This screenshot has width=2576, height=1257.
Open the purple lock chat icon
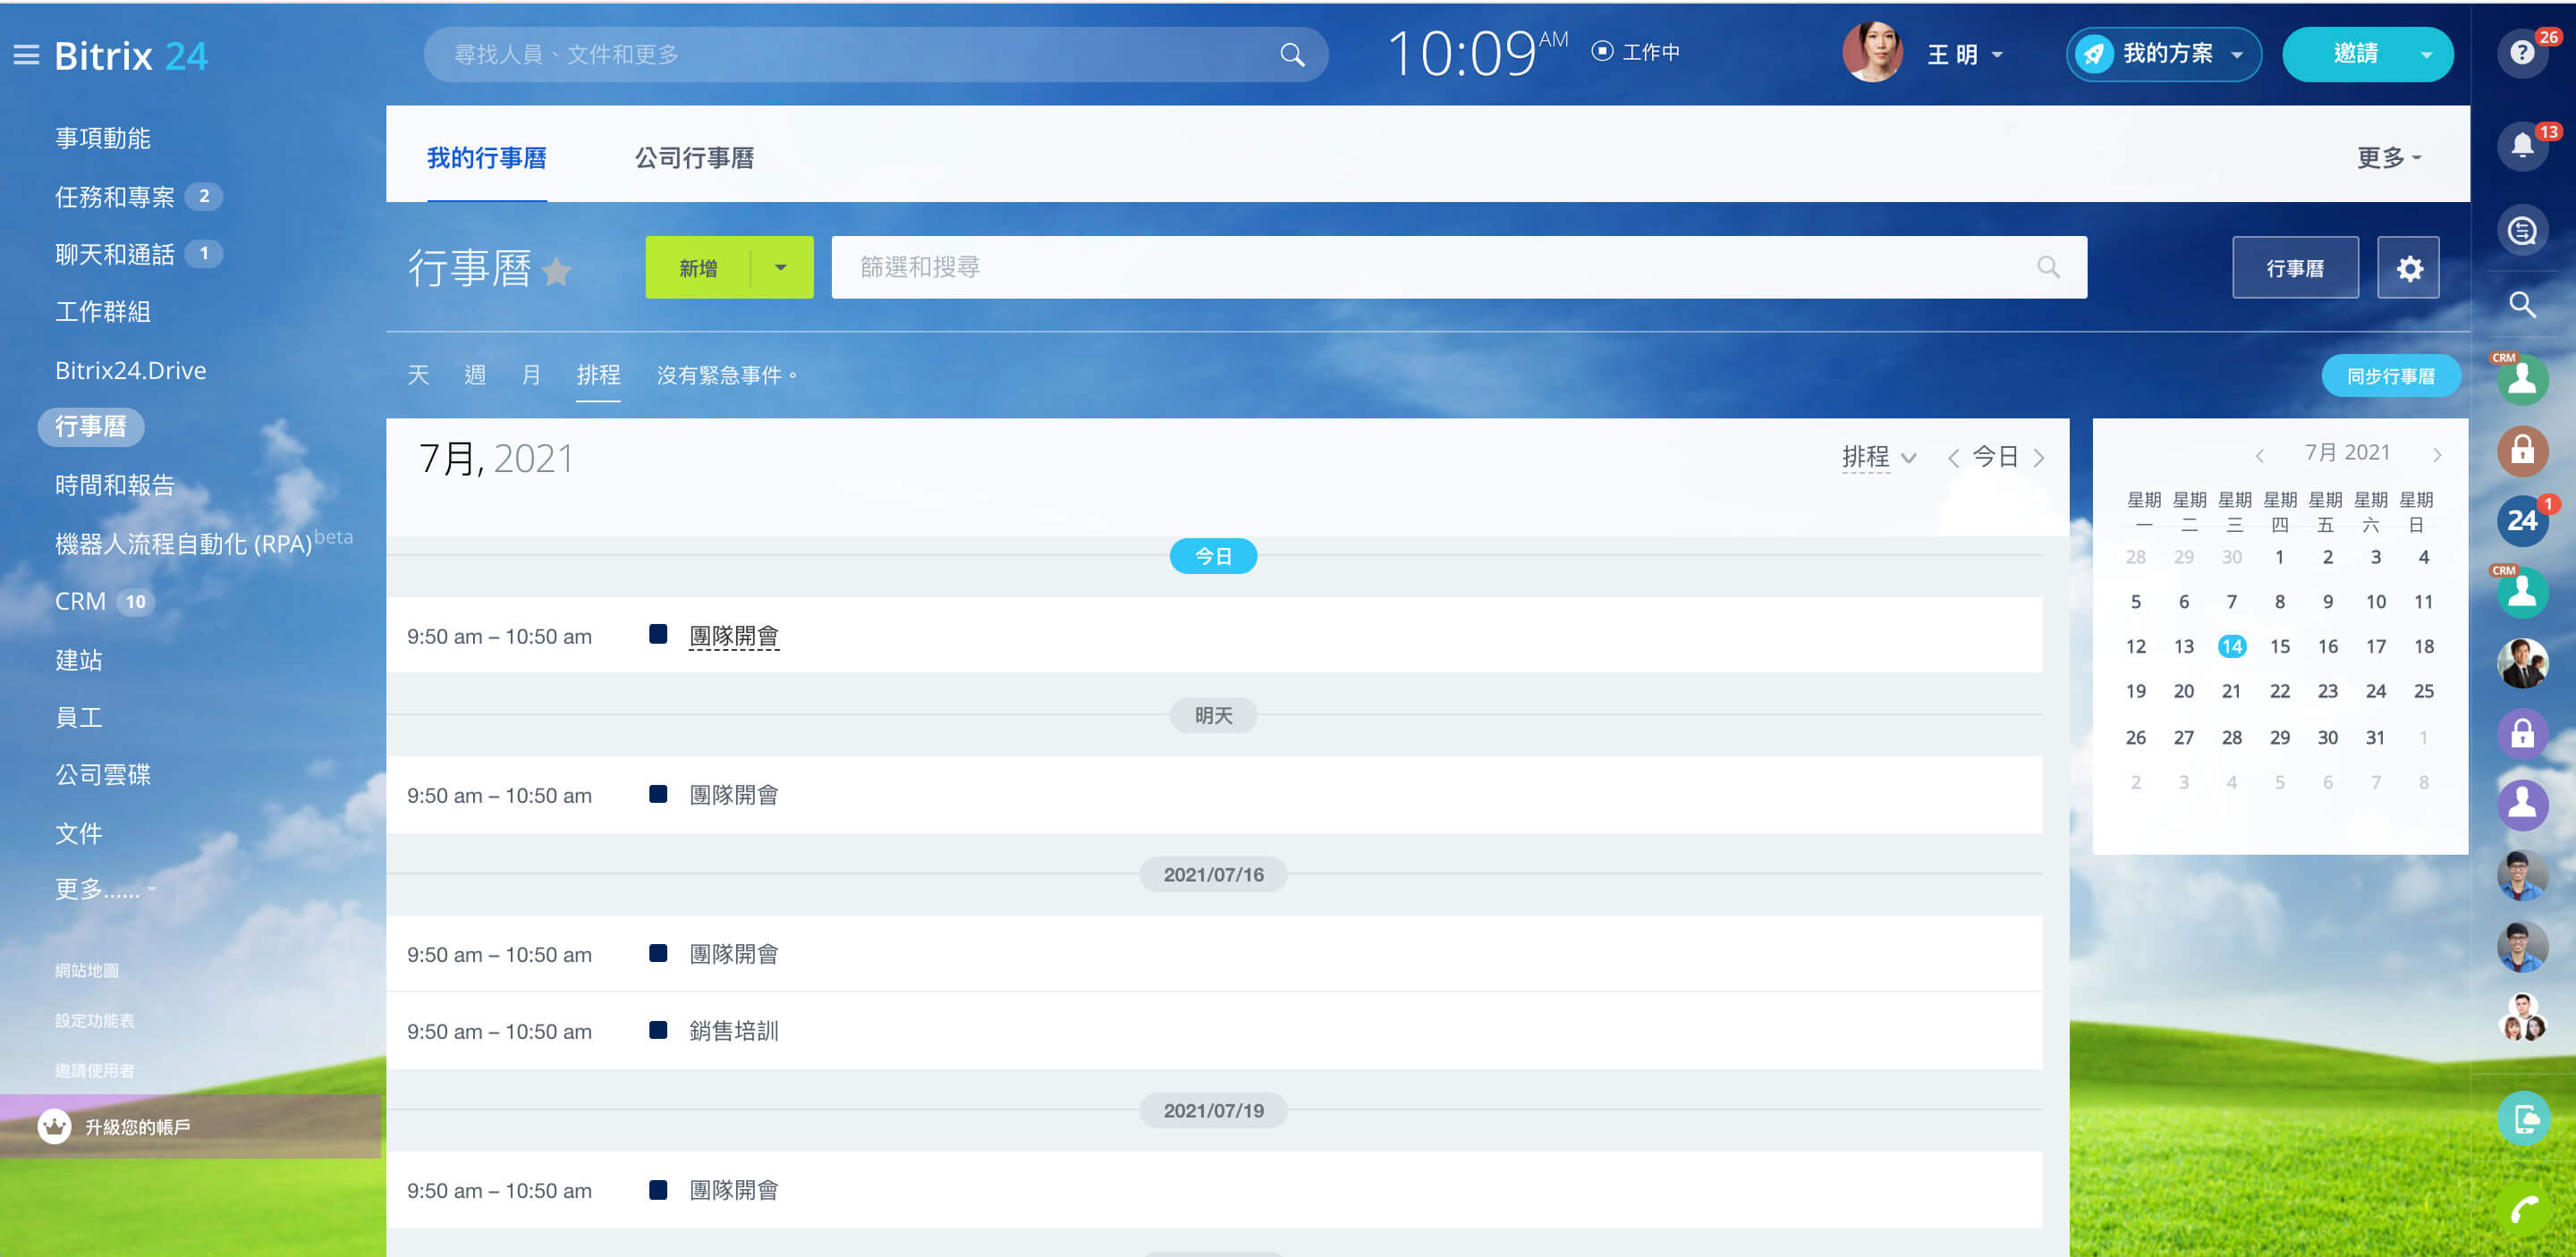(x=2521, y=733)
